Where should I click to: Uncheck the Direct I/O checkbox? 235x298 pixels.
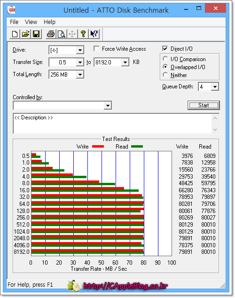[x=165, y=49]
